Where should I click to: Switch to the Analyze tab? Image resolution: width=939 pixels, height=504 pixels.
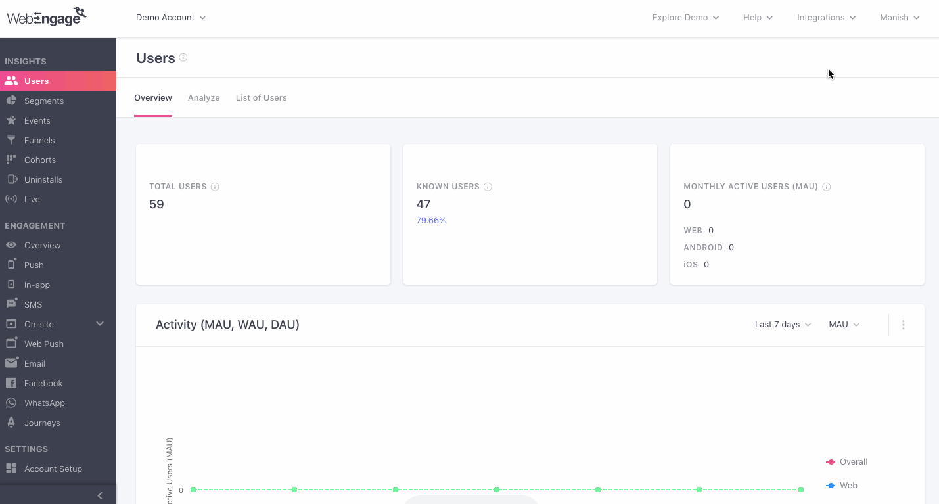204,97
